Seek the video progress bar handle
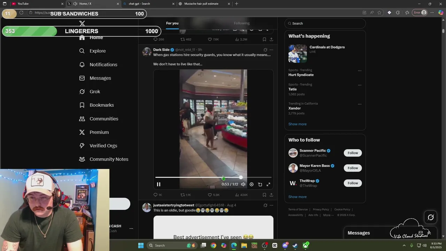This screenshot has height=251, width=446. [241, 177]
